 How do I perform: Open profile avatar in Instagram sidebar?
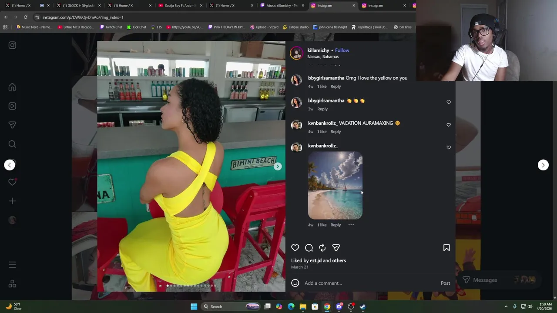12,220
